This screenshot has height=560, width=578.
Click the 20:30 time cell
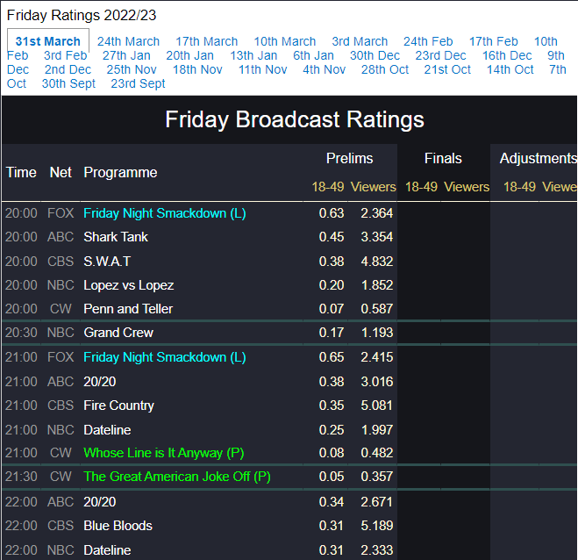(x=21, y=333)
